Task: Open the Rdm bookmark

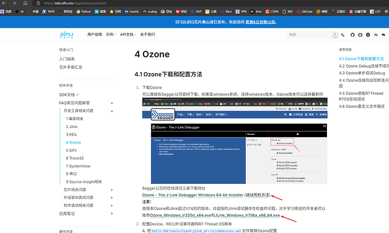Action: point(226,11)
